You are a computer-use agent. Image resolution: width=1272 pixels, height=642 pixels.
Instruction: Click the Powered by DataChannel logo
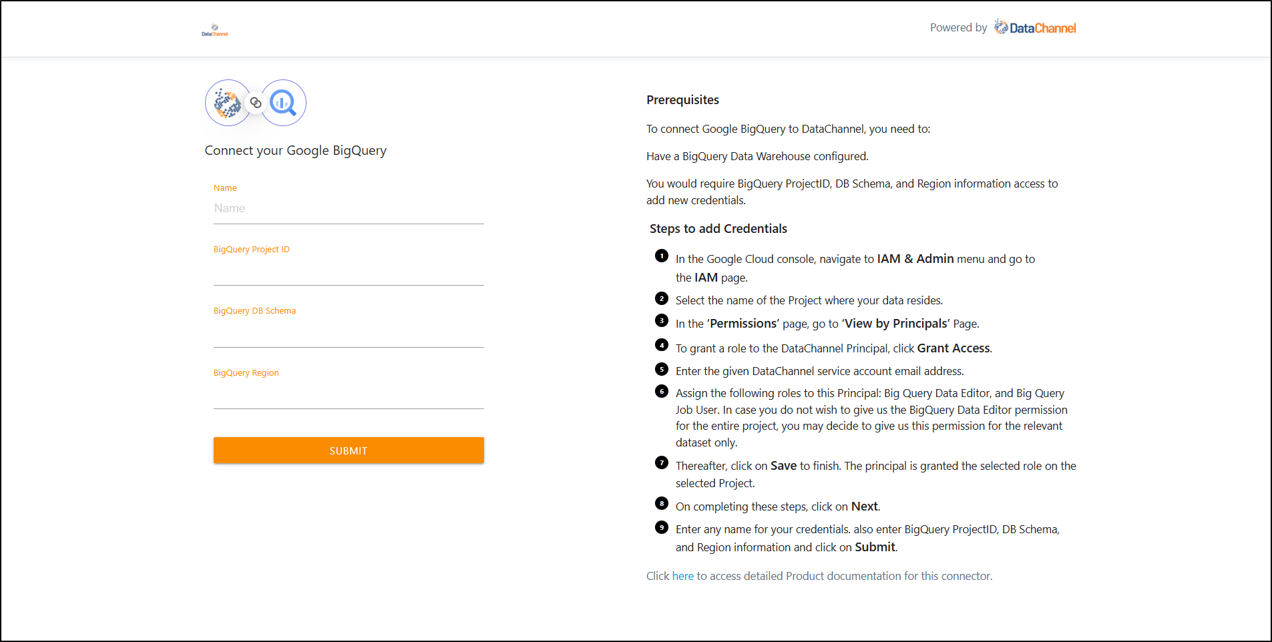(1035, 27)
